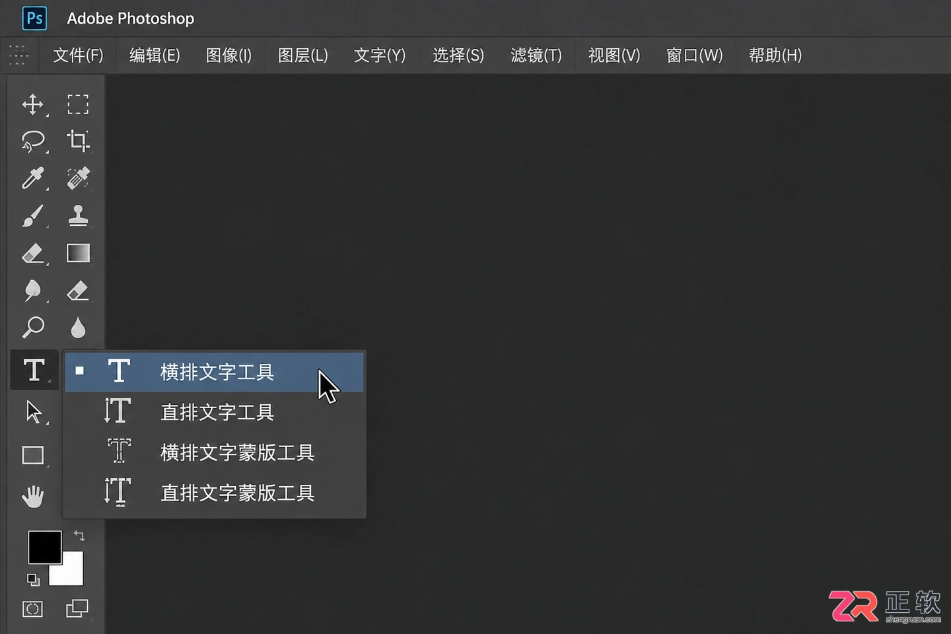
Task: Select the Lasso tool
Action: (x=33, y=141)
